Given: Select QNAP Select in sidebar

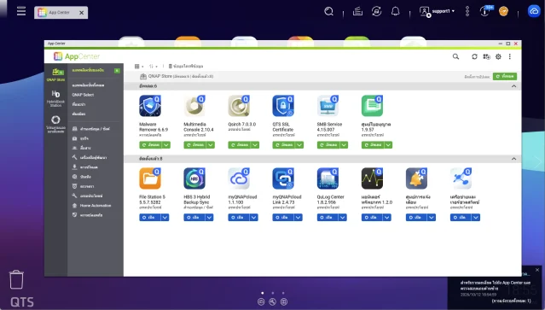Looking at the screenshot, I should 83,95.
